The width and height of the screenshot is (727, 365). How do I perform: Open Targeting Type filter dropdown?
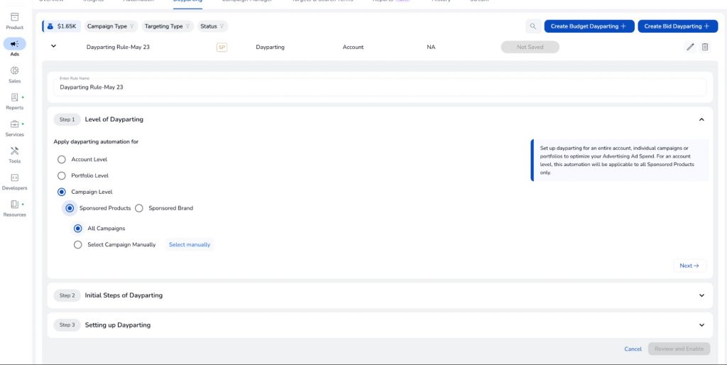pos(168,26)
